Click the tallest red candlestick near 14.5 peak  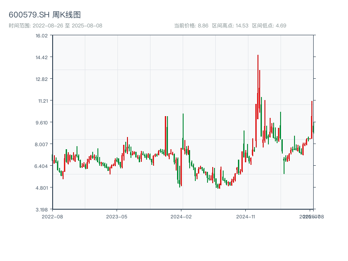pos(258,87)
